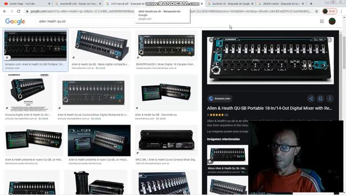Open the 'Mesa Allen & Heath Qu Sb' related image

(228, 155)
